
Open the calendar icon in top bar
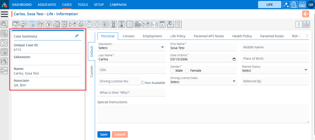[x=302, y=5]
